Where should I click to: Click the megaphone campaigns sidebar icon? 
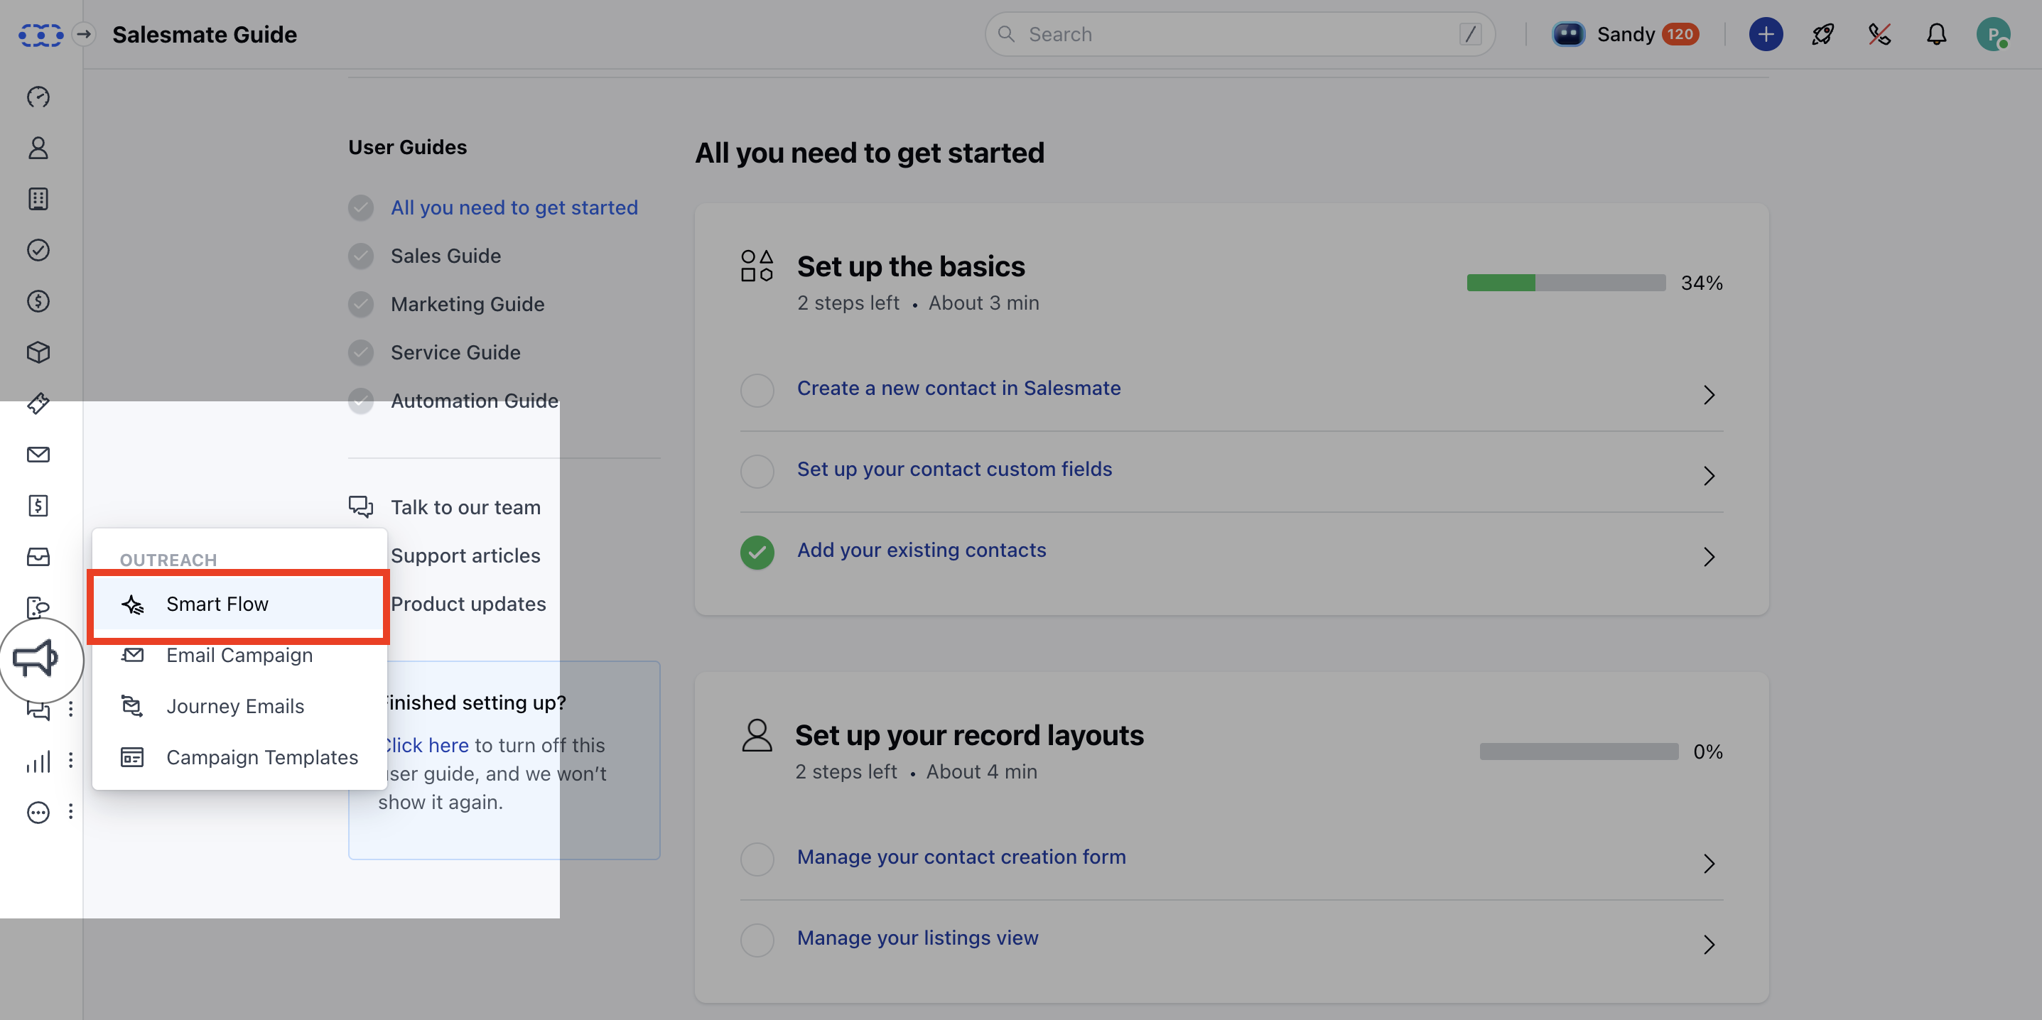36,658
